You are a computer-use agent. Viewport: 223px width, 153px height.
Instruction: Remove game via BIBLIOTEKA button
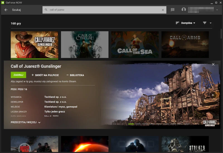(x=75, y=75)
